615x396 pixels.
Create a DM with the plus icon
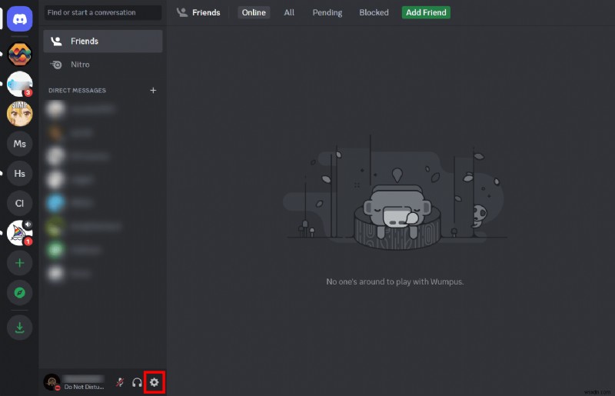tap(153, 90)
